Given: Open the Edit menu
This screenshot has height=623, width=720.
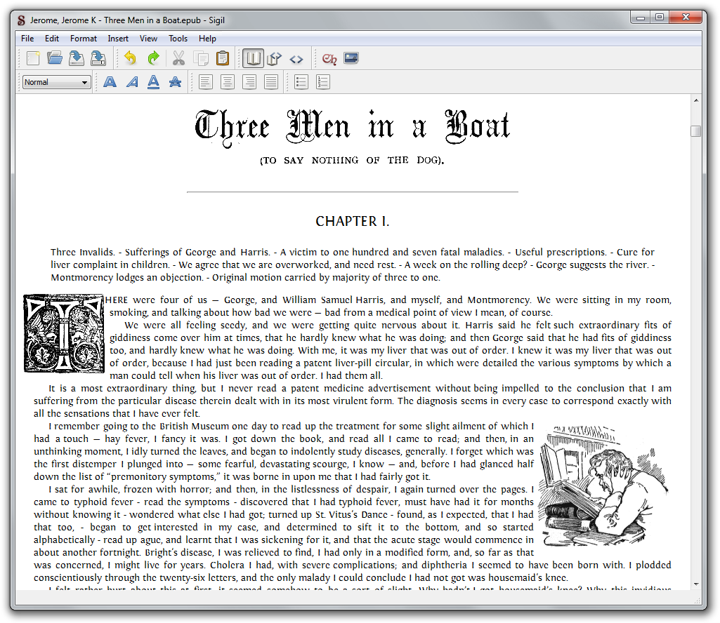Looking at the screenshot, I should pos(51,39).
